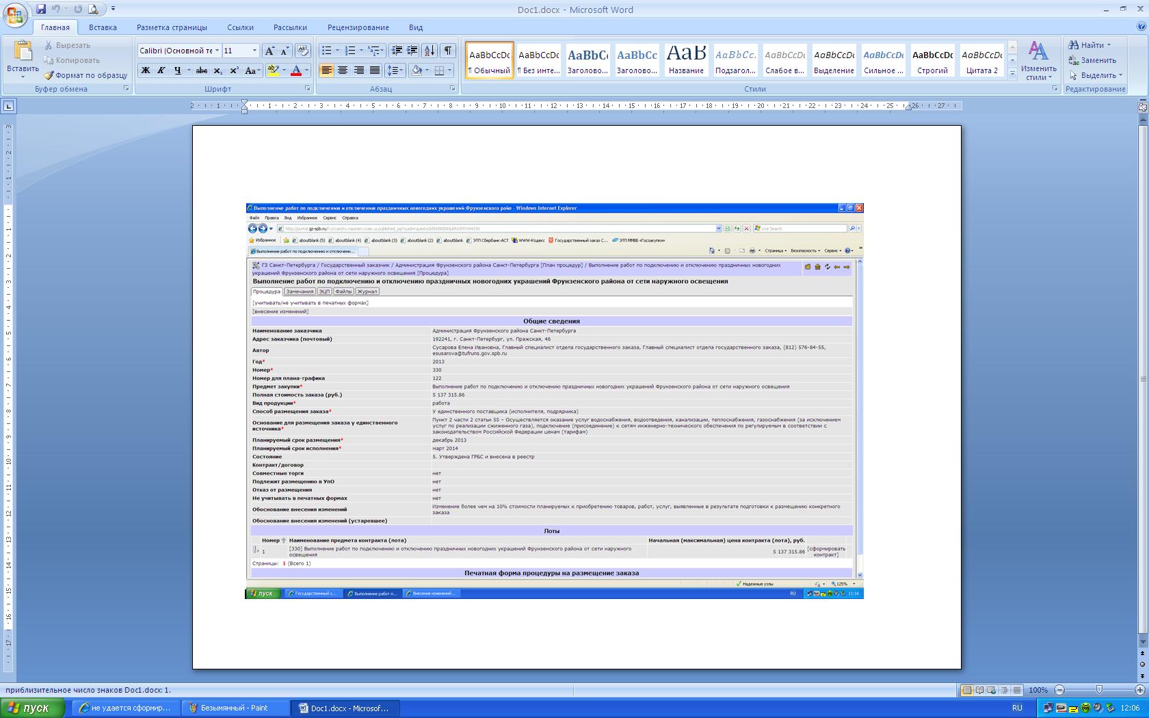Open the underline style dropdown arrow
The height and width of the screenshot is (718, 1149).
pos(189,70)
